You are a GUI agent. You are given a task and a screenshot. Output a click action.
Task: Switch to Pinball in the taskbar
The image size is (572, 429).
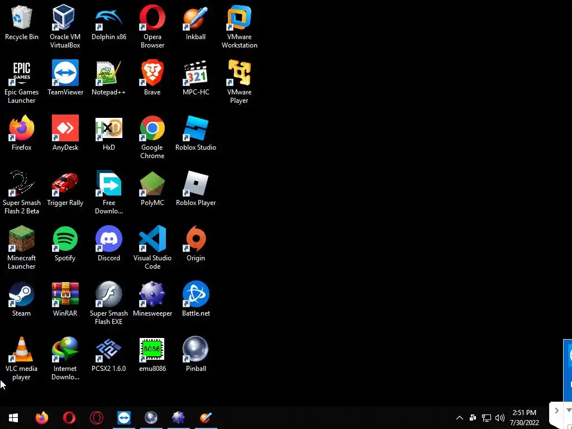(x=151, y=418)
